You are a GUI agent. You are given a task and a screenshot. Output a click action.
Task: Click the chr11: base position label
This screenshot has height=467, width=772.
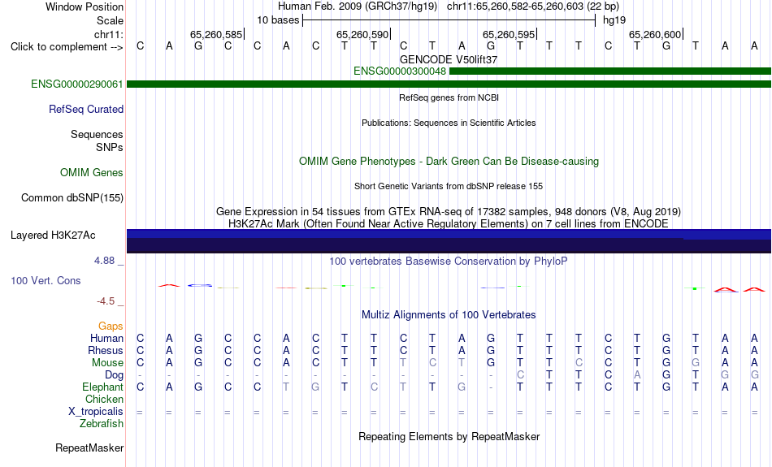click(108, 34)
